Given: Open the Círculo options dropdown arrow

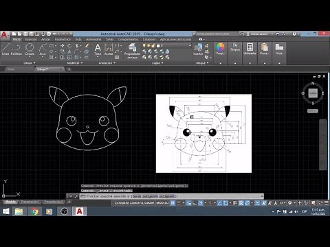Looking at the screenshot, I should coord(30,57).
